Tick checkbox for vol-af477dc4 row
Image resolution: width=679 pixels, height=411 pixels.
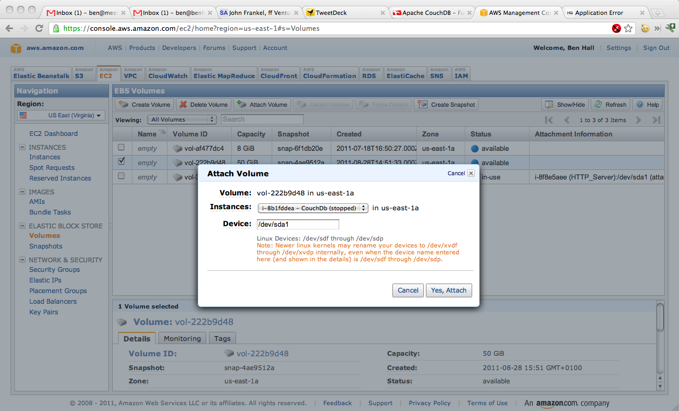(x=121, y=147)
